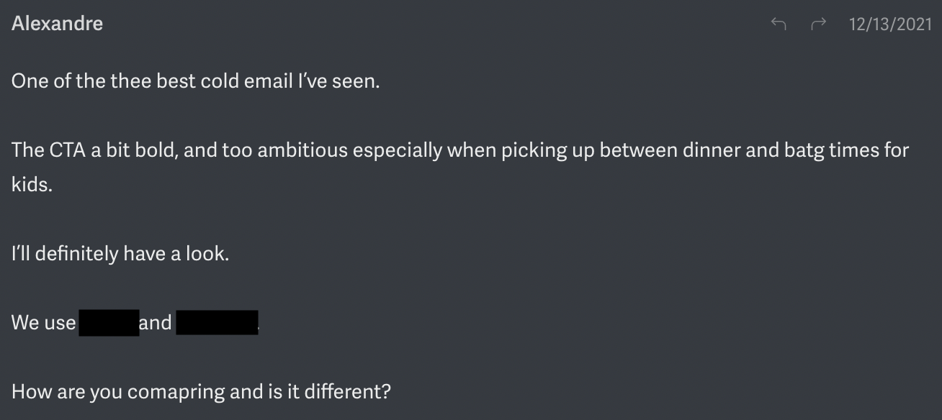
Task: Click the word 'and' between the redacted boxes
Action: click(156, 322)
